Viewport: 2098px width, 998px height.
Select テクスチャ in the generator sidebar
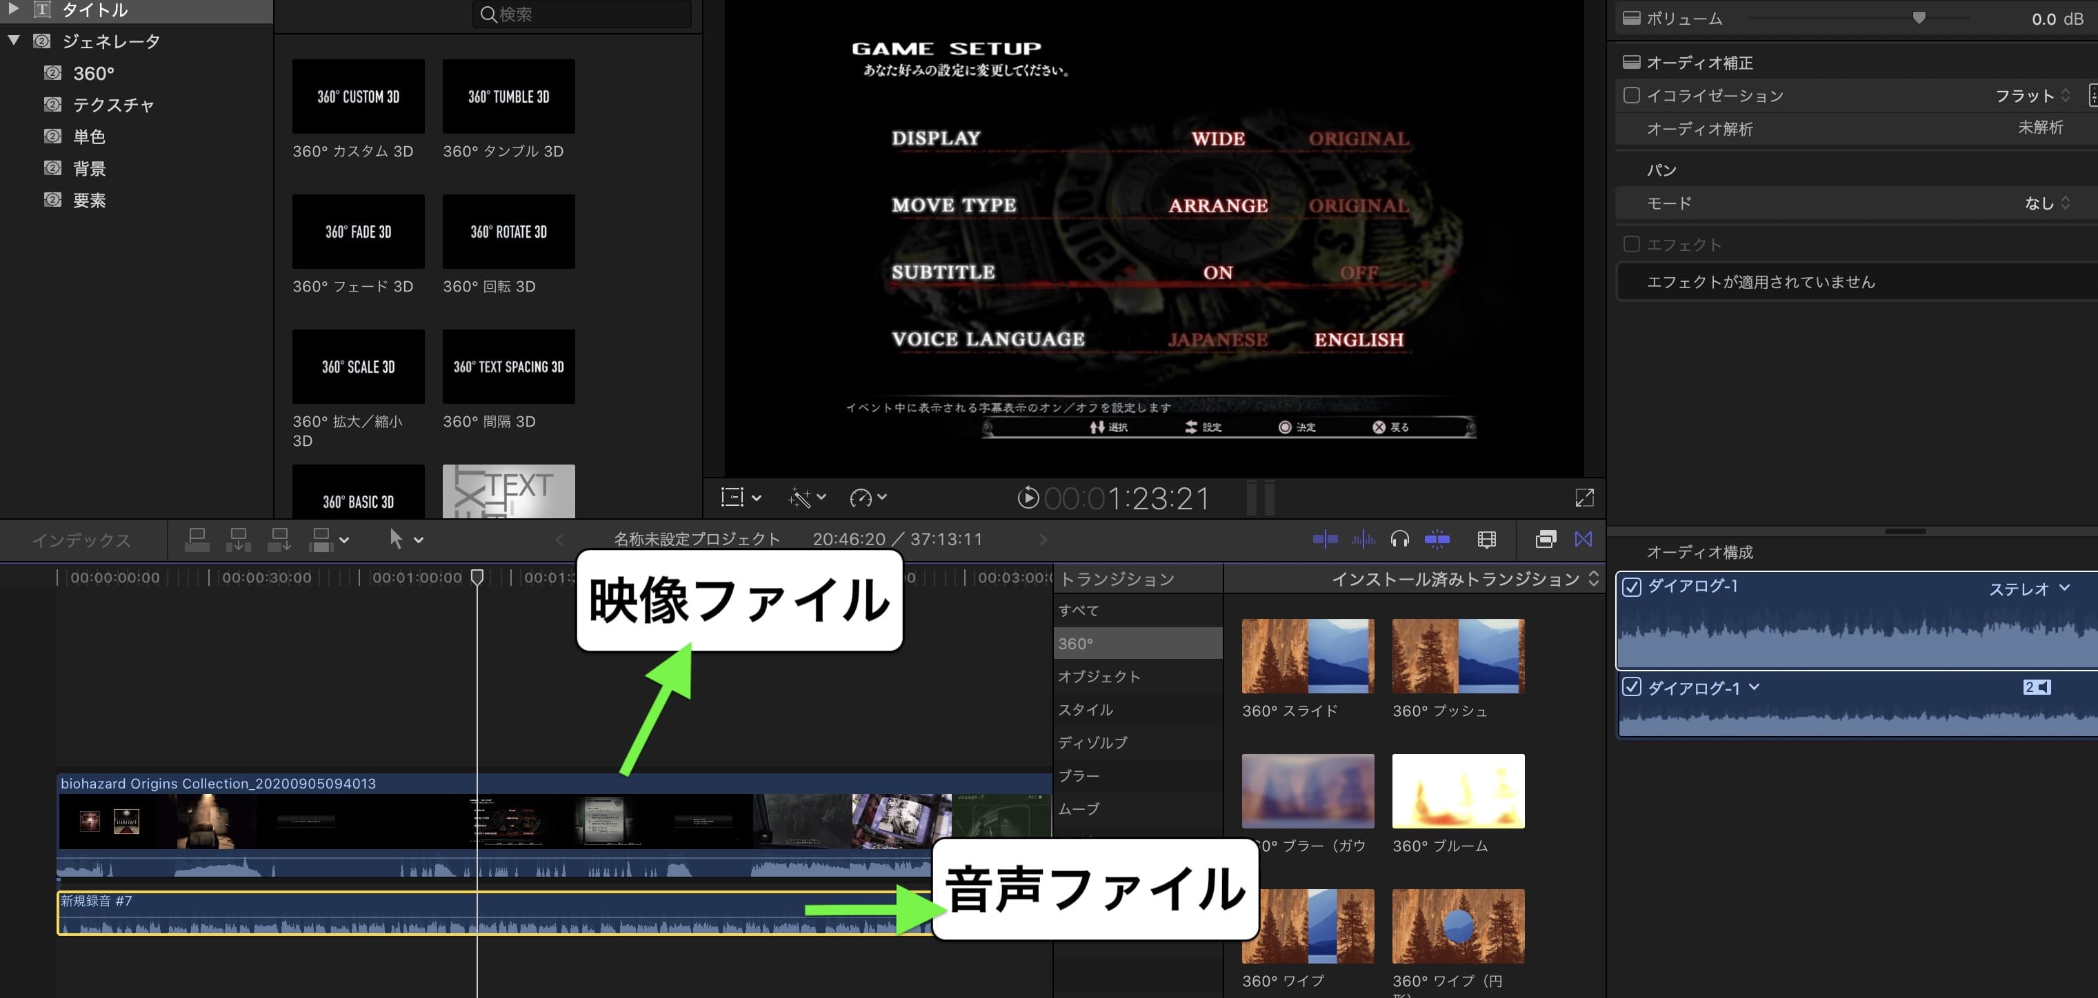coord(113,105)
